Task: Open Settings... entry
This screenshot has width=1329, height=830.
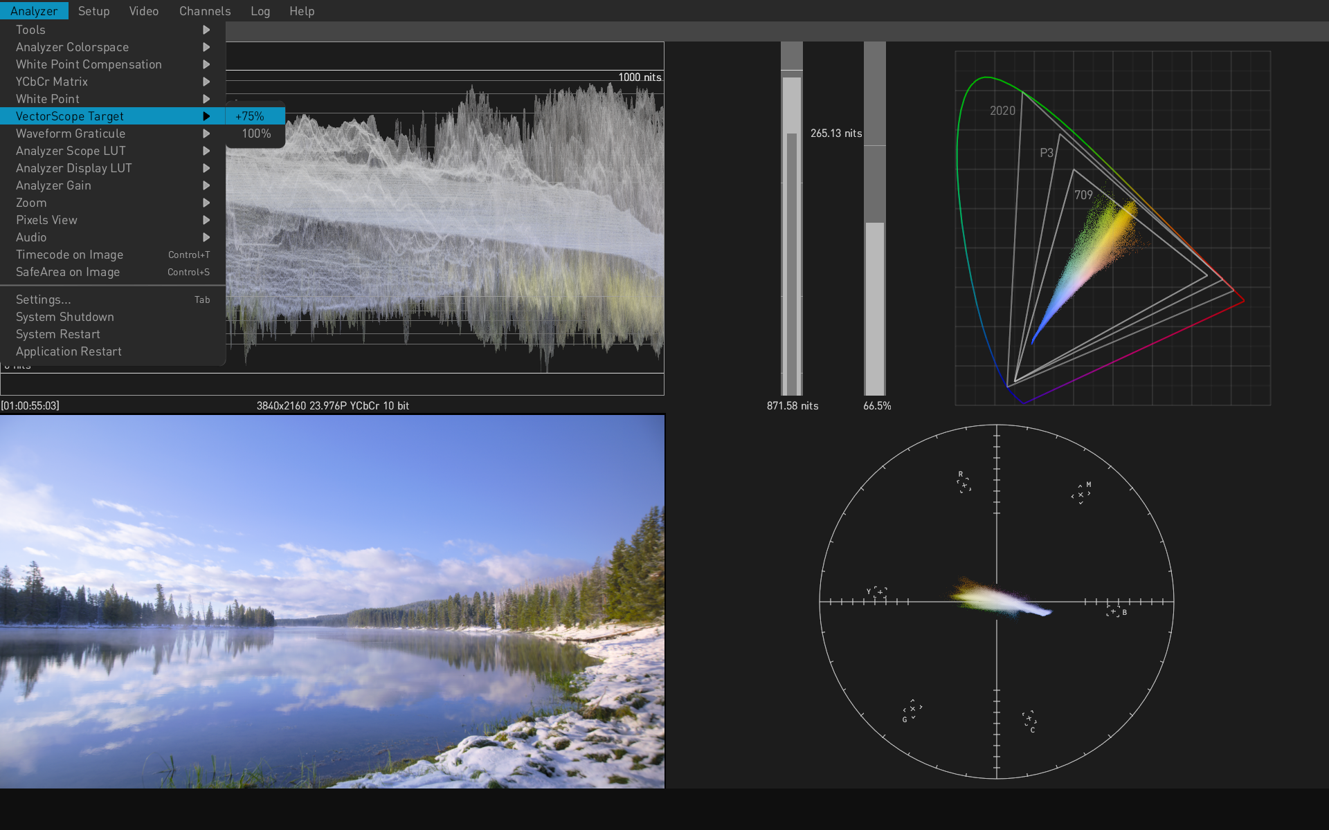Action: 43,299
